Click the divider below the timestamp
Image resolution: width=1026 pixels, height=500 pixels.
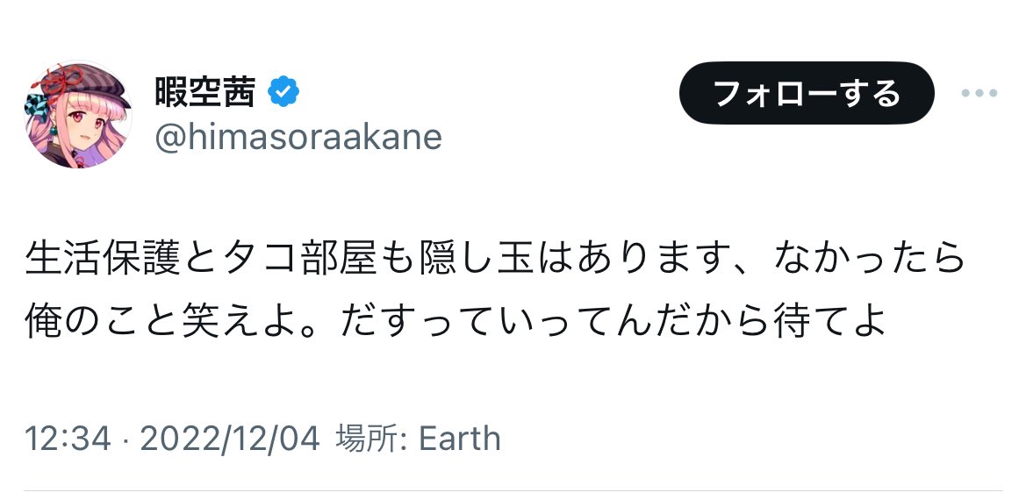pos(513,490)
